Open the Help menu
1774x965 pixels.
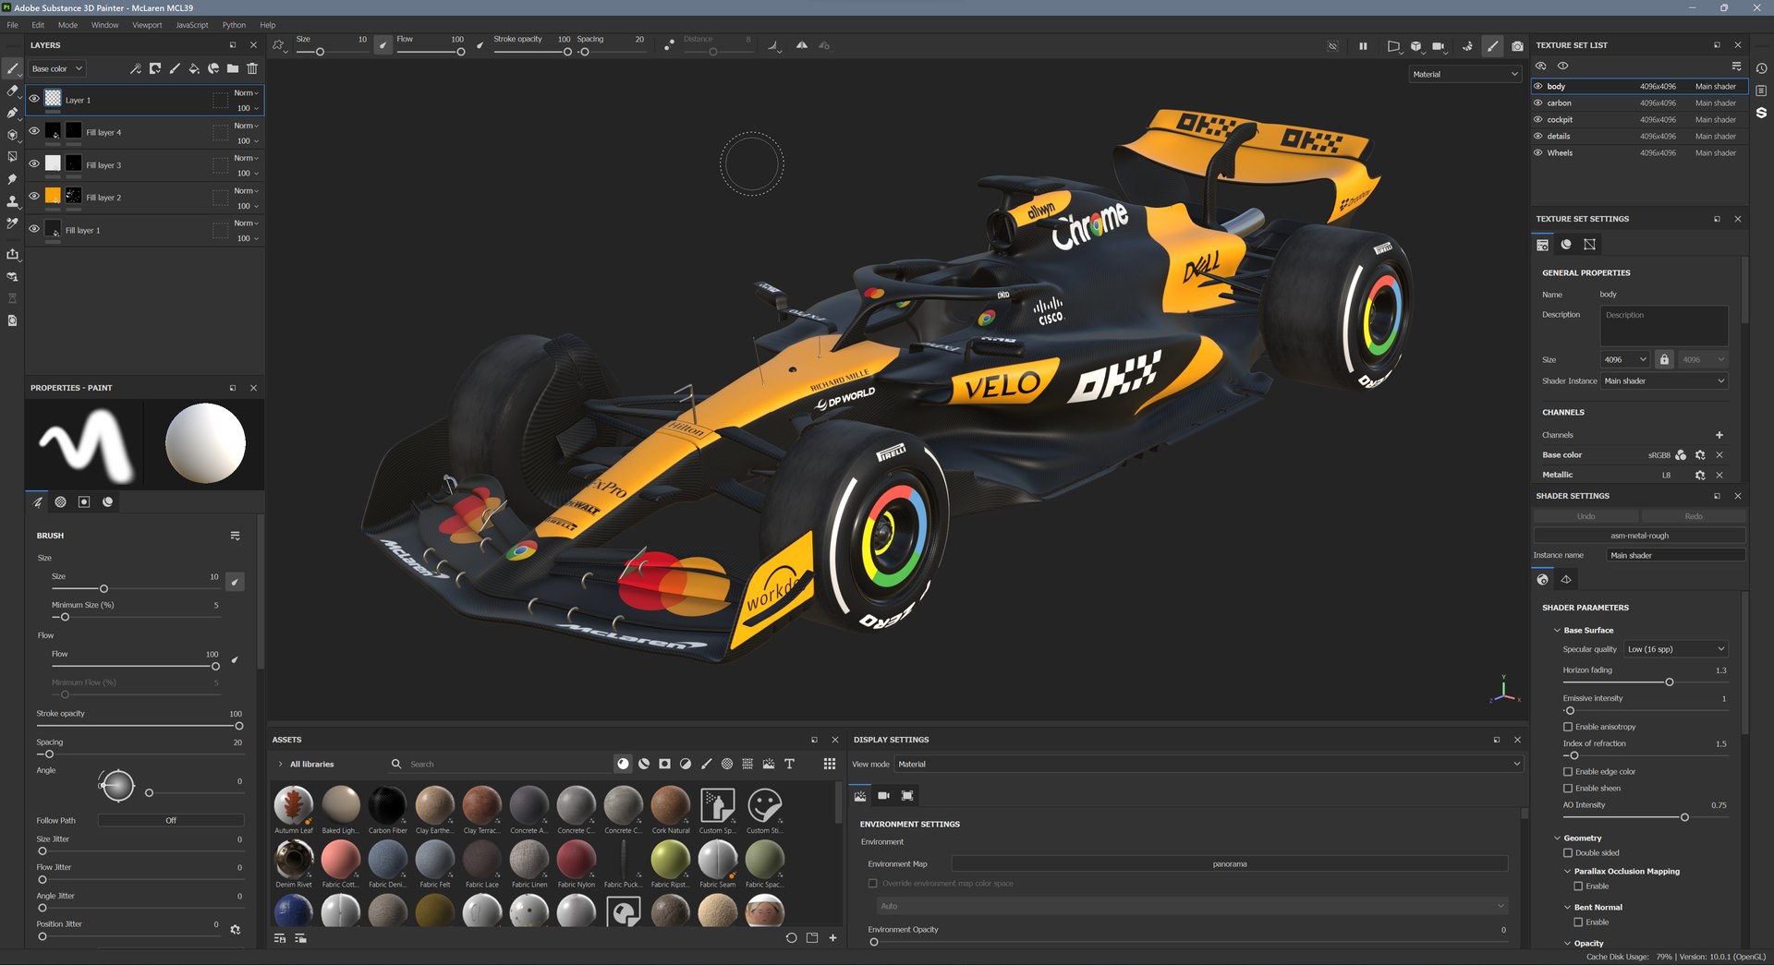(267, 25)
